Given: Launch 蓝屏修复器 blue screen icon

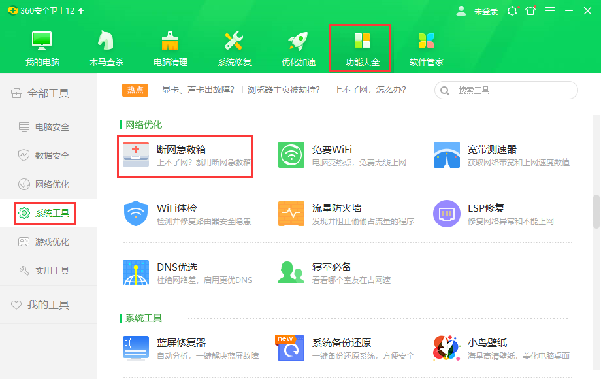Looking at the screenshot, I should (x=136, y=348).
